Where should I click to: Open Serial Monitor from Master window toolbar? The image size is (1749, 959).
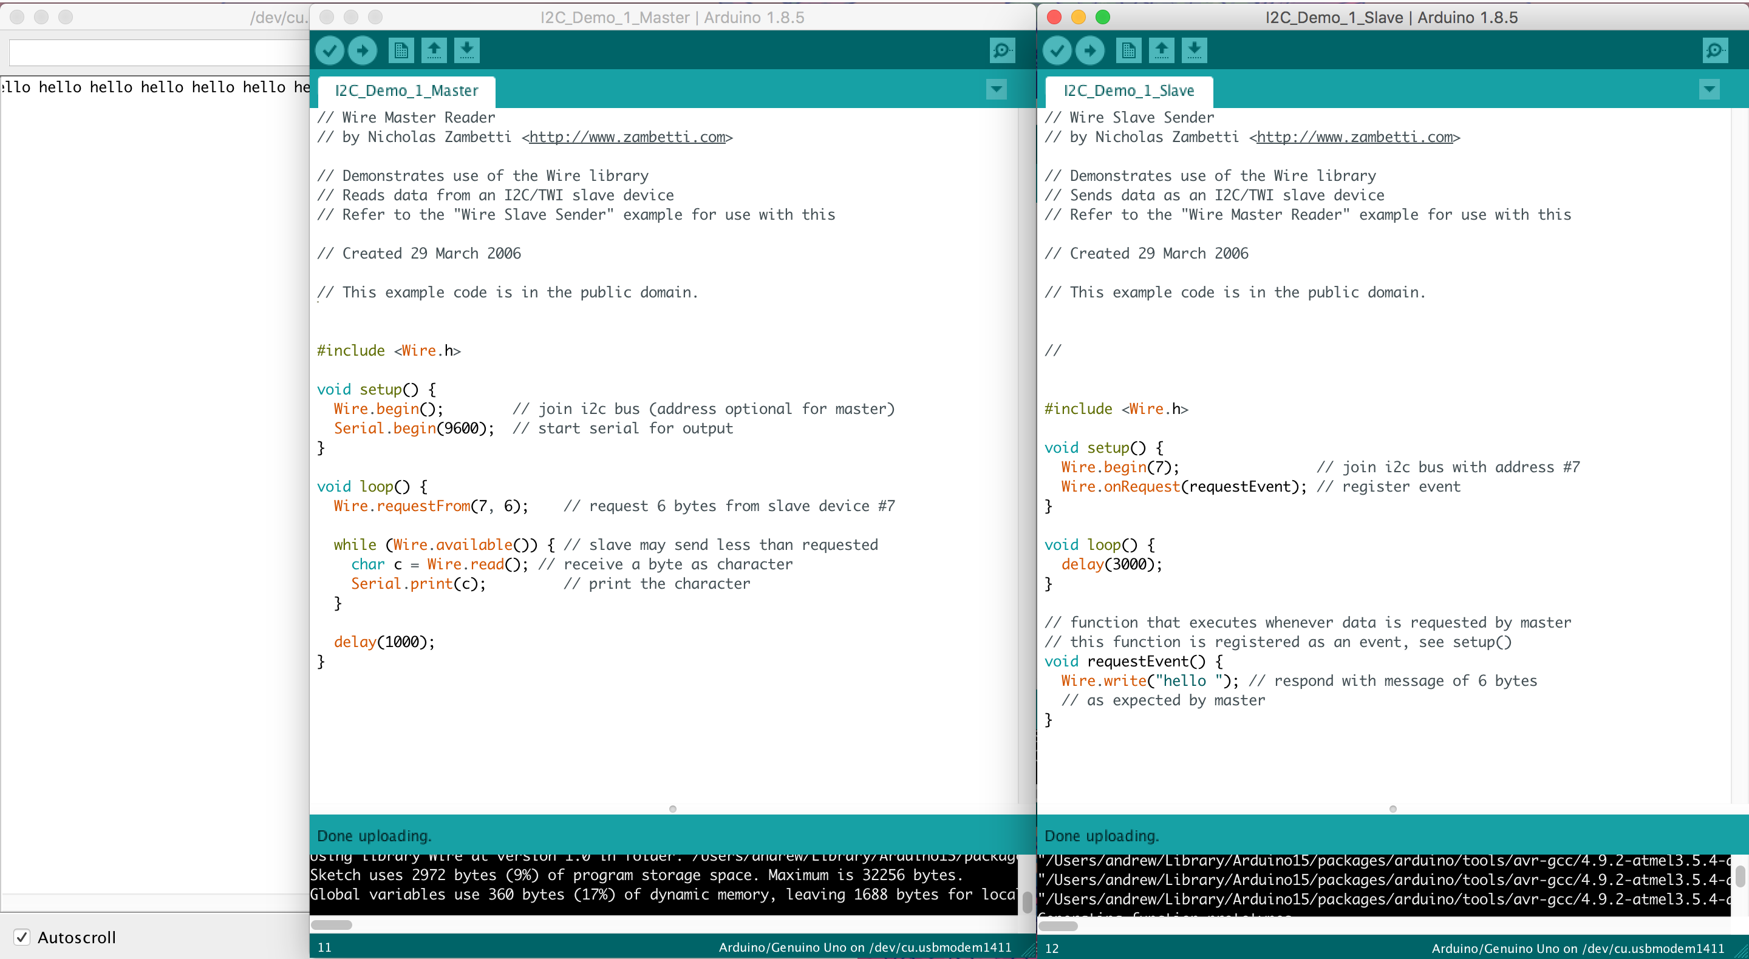coord(1002,50)
